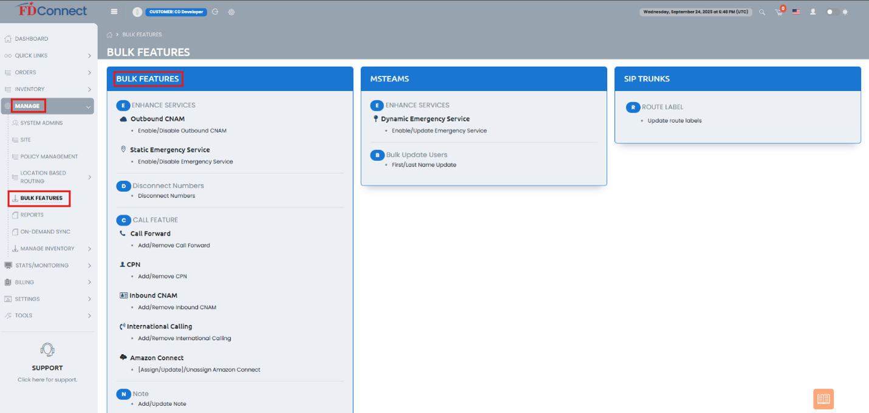Click the circular arrow icon after CD Developer
Viewport: 869px width, 413px height.
click(x=215, y=12)
